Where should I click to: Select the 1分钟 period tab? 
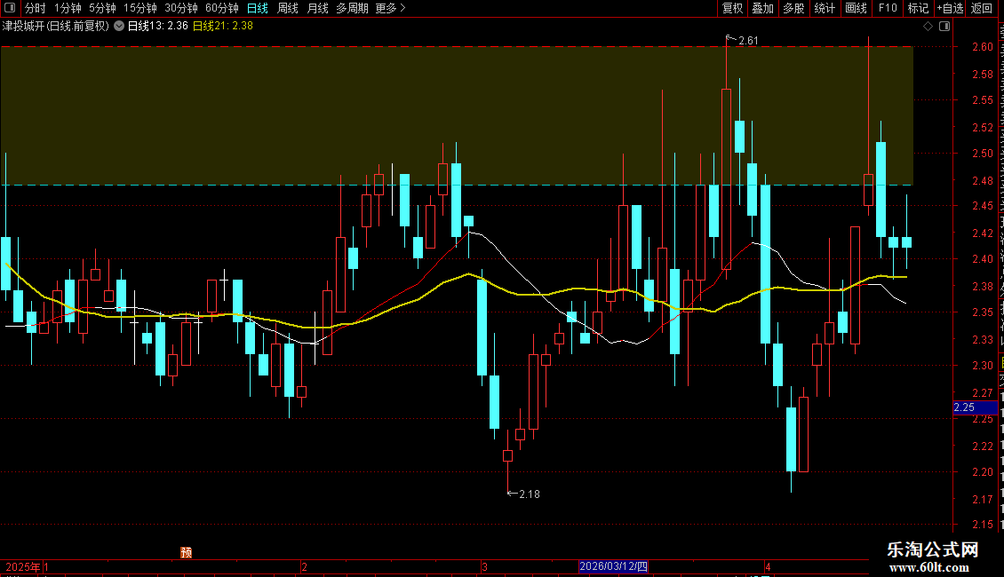[x=68, y=8]
